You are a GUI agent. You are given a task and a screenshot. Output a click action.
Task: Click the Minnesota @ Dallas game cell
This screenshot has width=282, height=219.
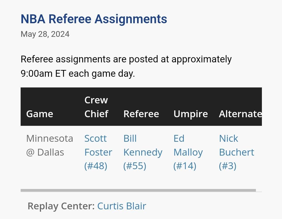(50, 145)
